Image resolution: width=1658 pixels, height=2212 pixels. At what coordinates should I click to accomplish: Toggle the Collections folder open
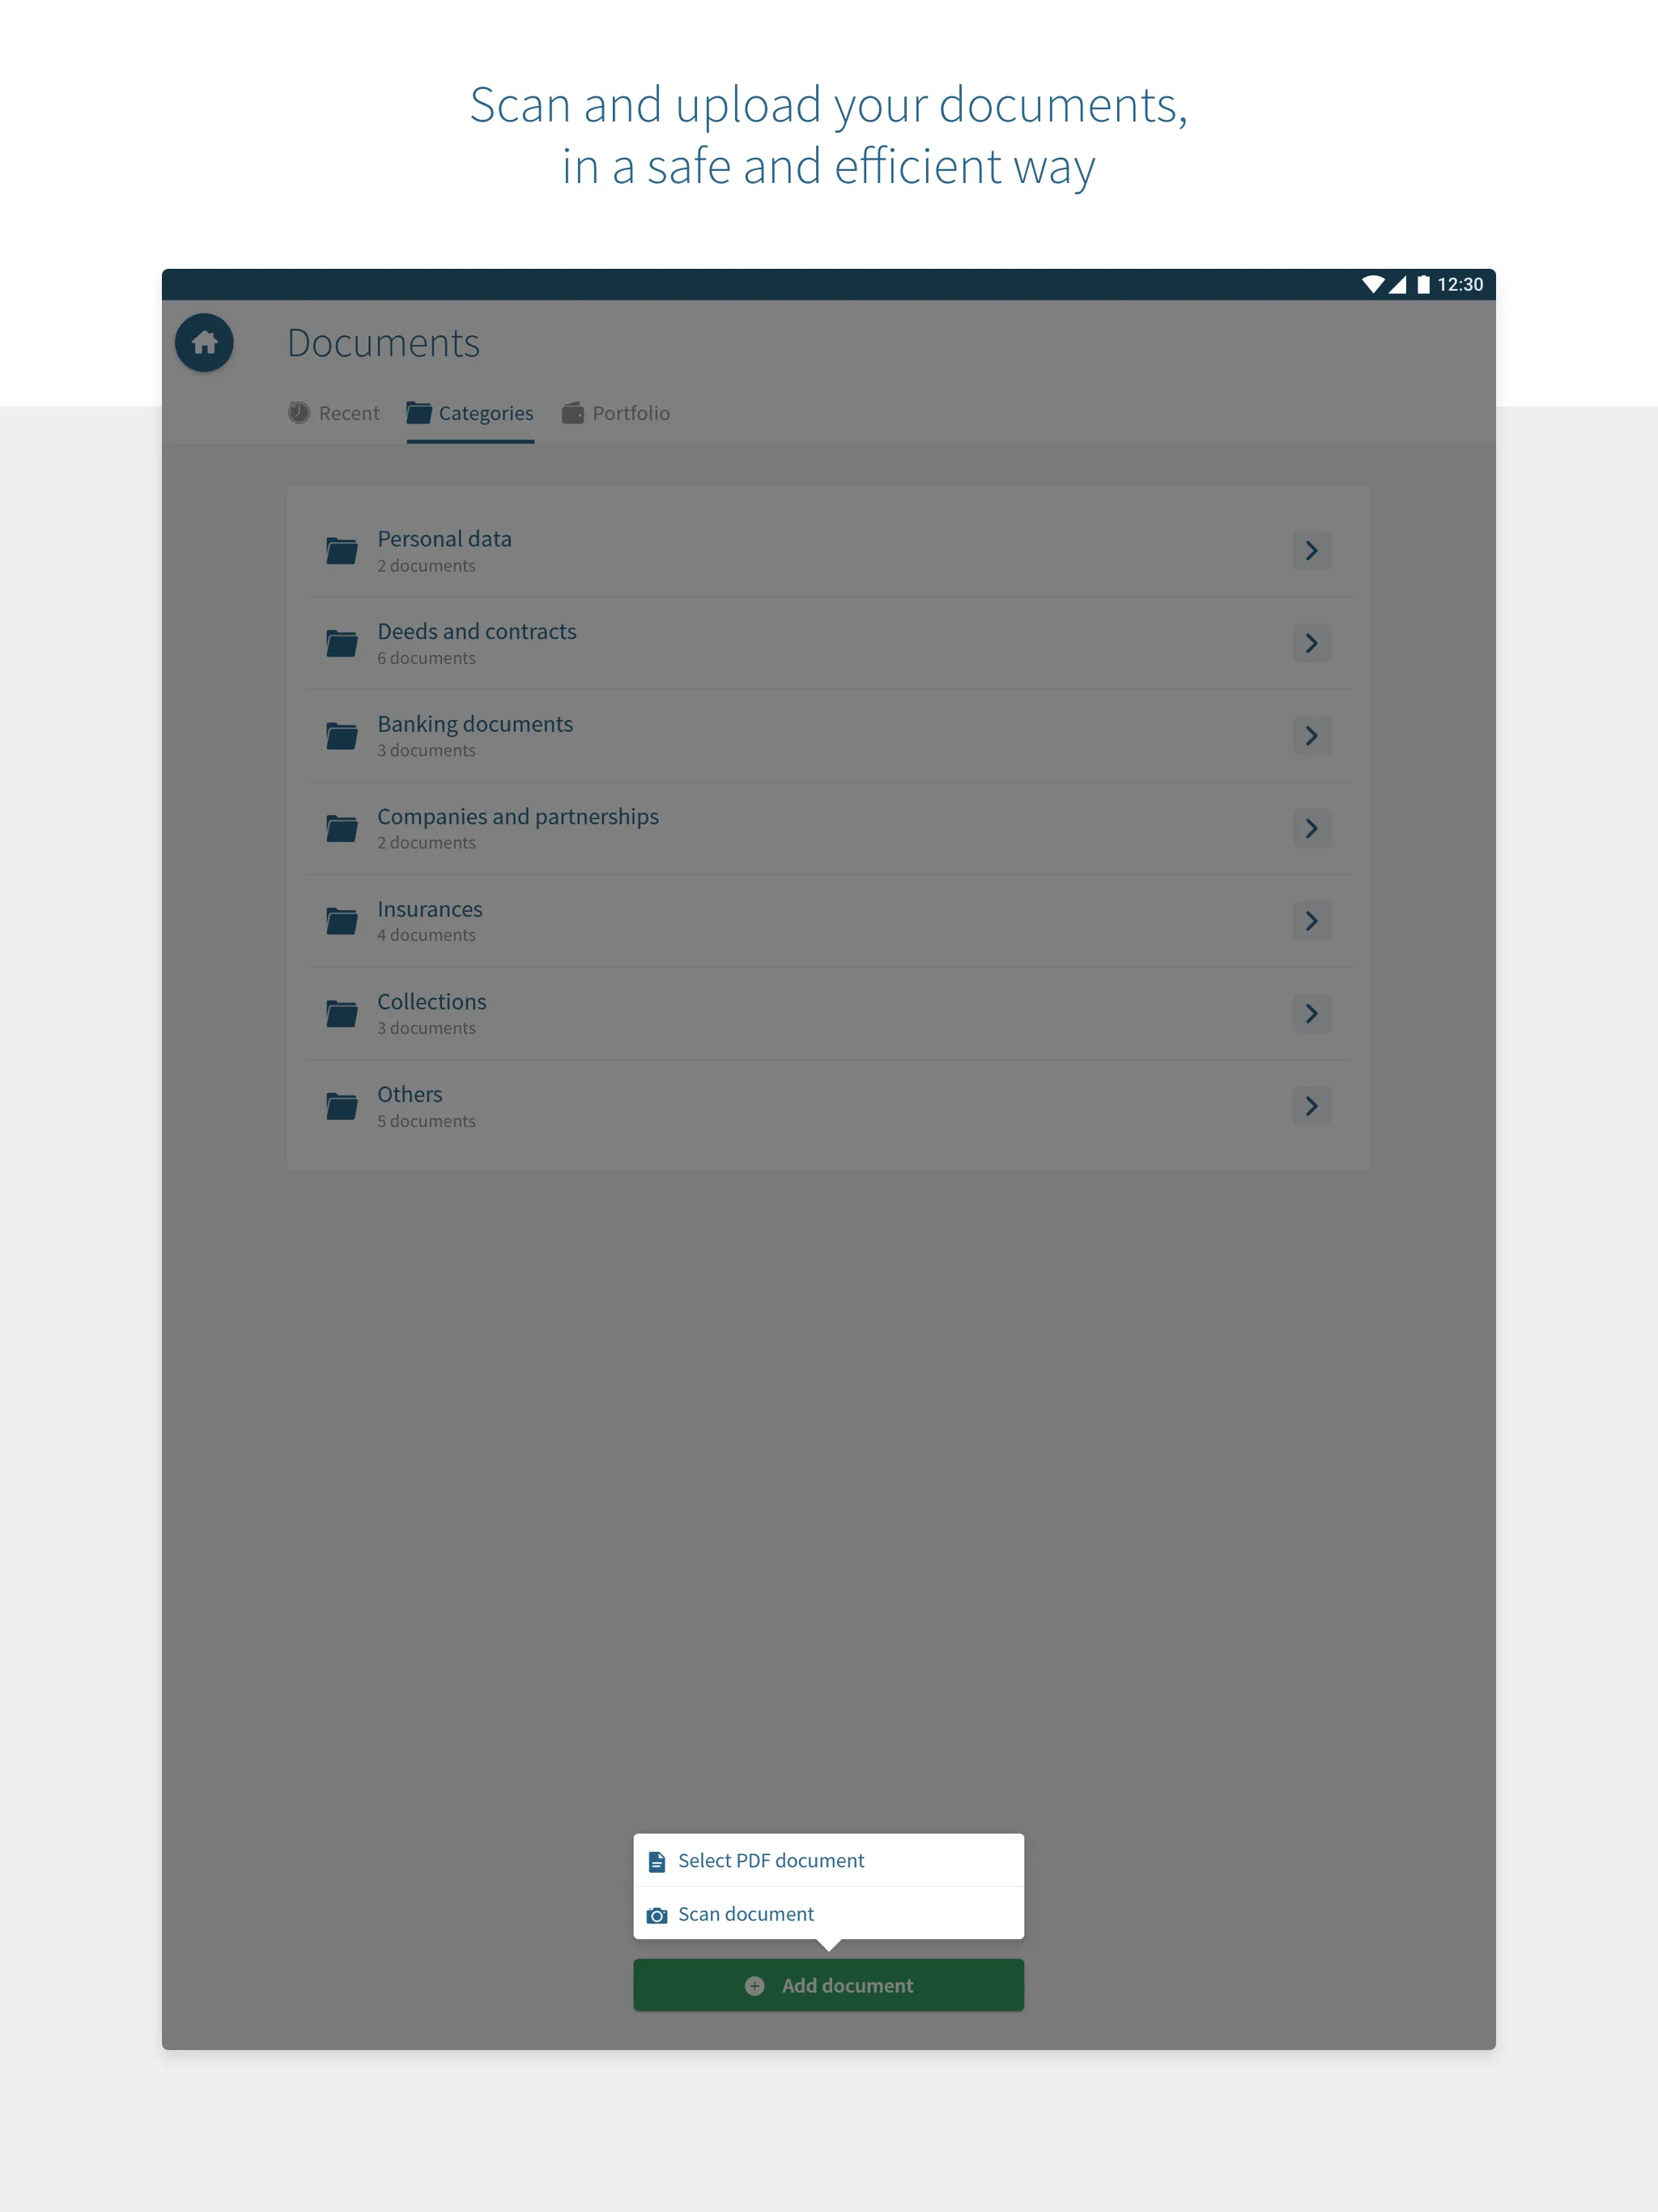pyautogui.click(x=1315, y=1012)
